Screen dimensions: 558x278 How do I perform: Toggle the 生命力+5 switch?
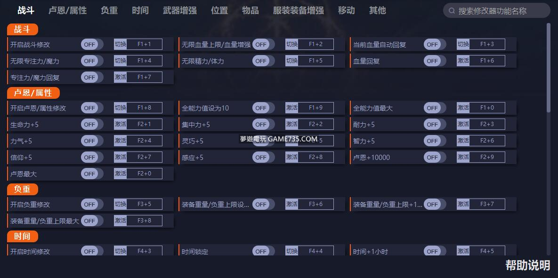point(92,124)
